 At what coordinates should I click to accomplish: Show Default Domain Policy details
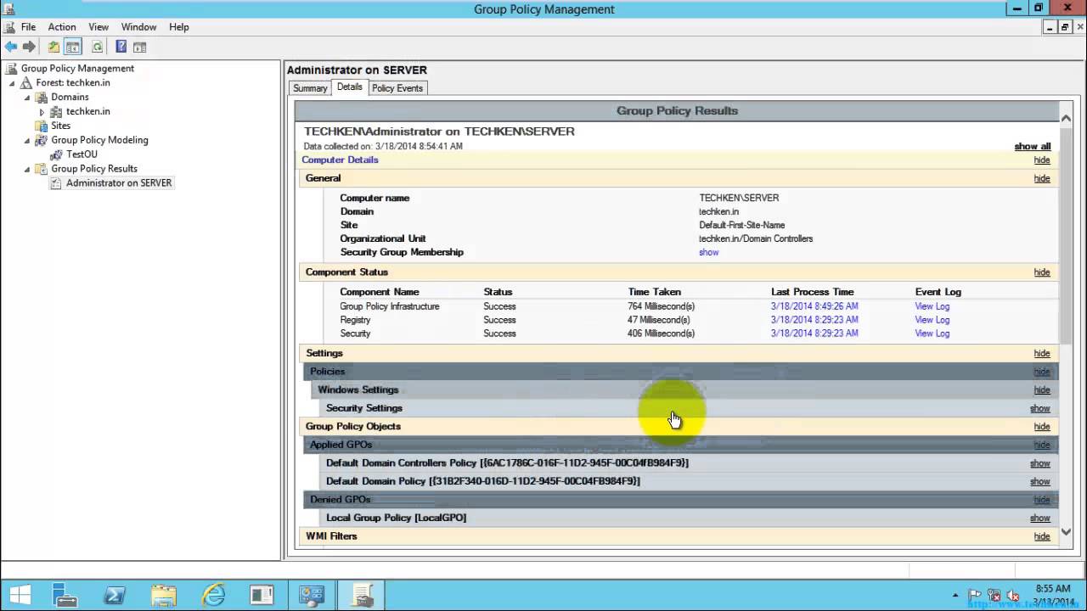(1040, 482)
